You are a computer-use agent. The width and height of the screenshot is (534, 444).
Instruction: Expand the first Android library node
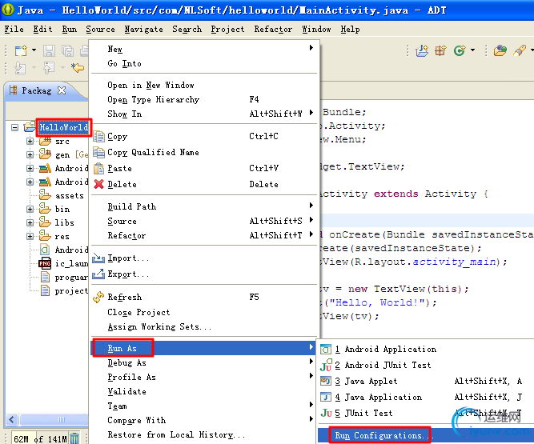click(30, 169)
